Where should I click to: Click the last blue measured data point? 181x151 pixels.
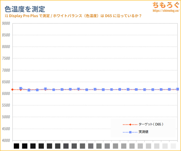(178, 89)
